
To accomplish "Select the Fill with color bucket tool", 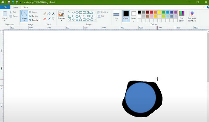I will click(49, 14).
